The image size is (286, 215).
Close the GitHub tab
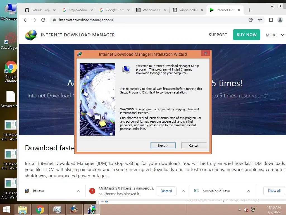point(54,10)
